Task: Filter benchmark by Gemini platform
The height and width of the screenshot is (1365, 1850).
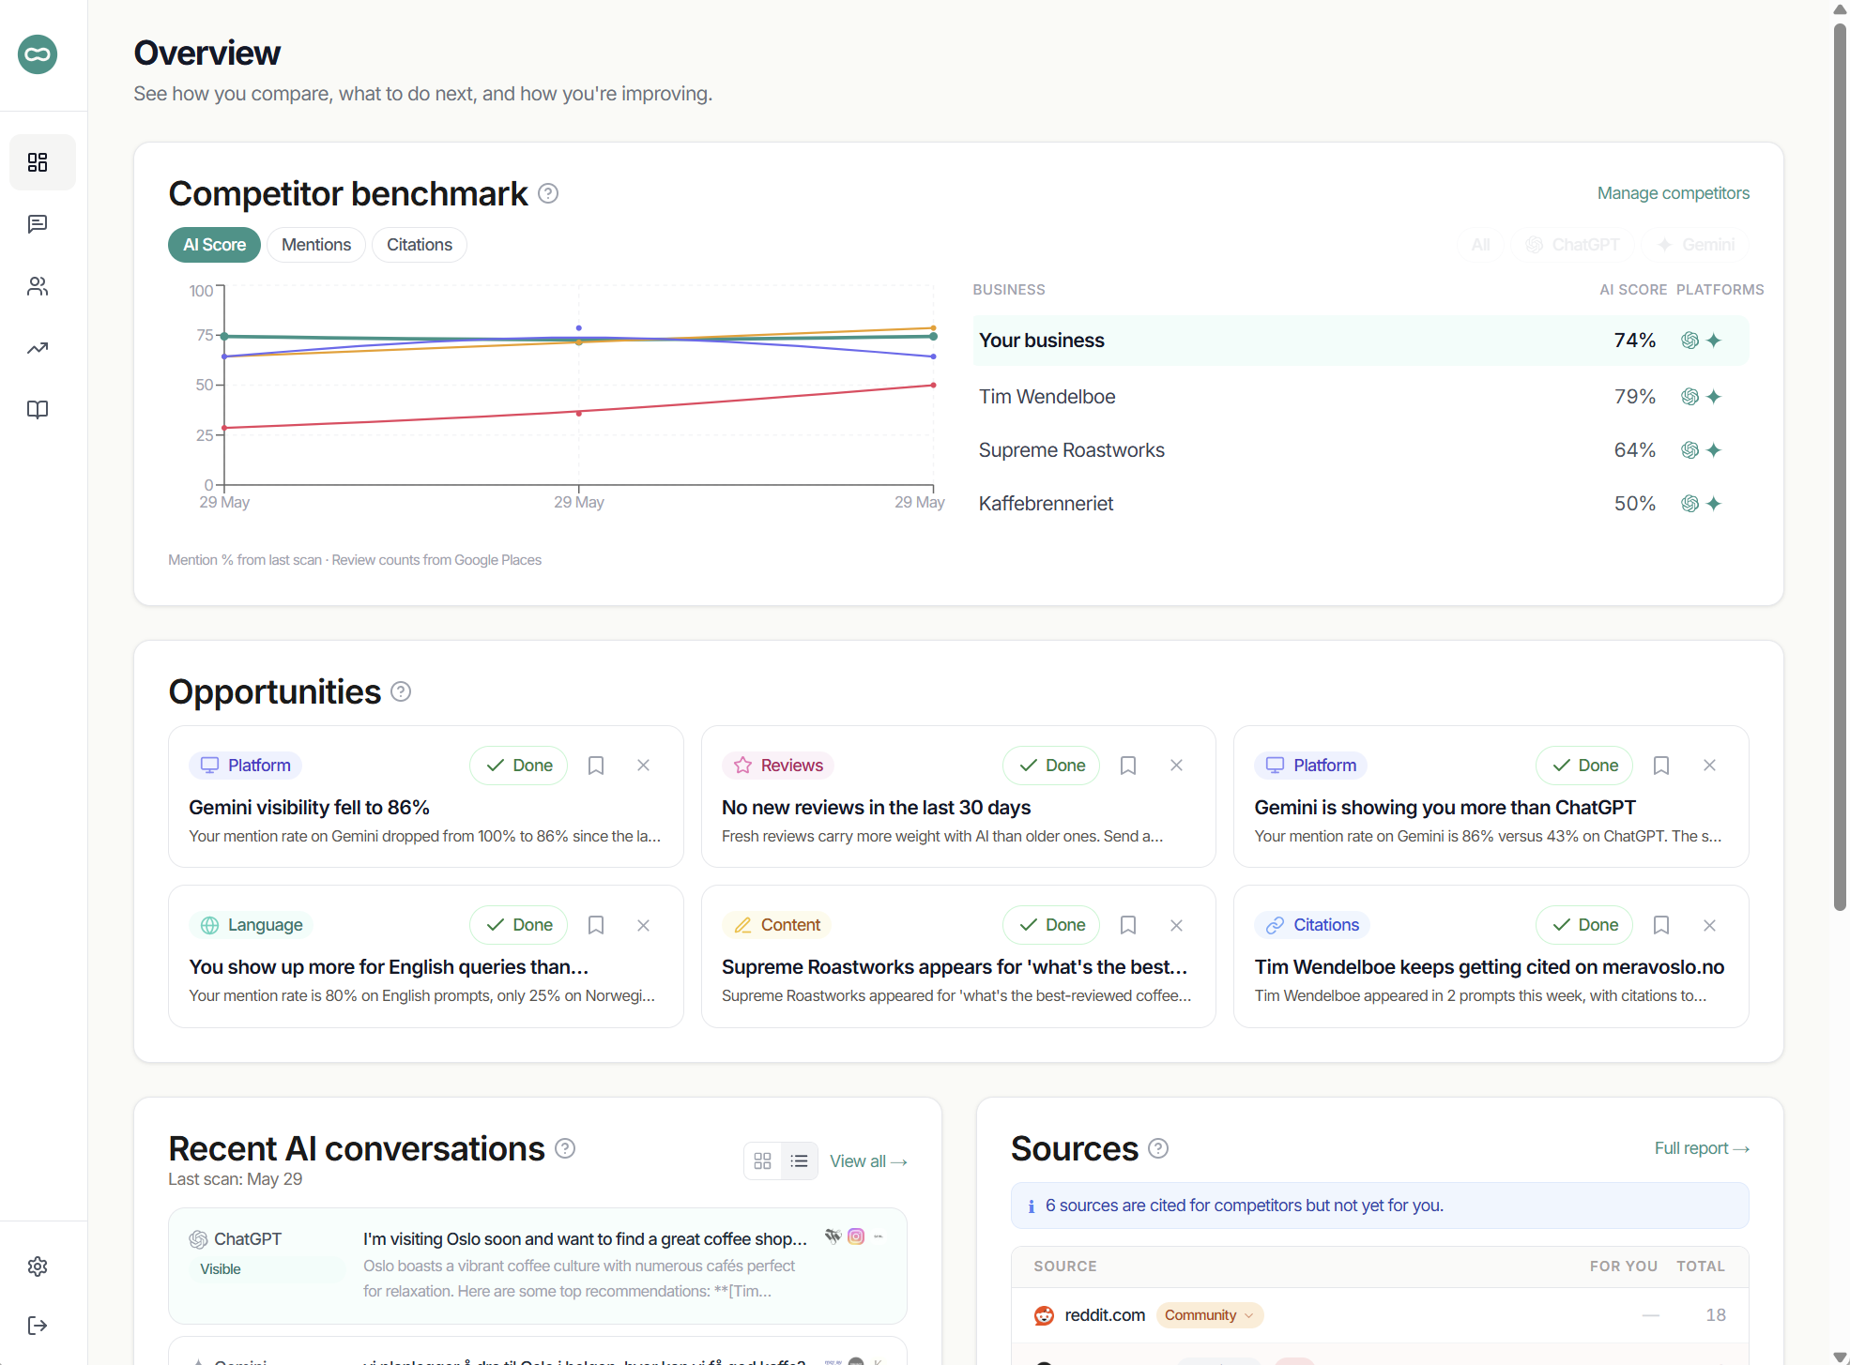Action: point(1696,245)
